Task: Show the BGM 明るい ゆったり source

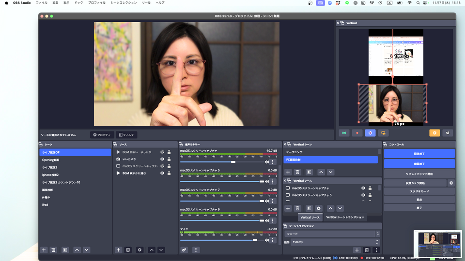Action: point(162,152)
